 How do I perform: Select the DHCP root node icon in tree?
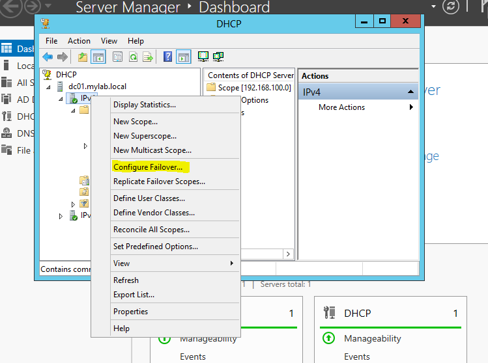pyautogui.click(x=47, y=75)
